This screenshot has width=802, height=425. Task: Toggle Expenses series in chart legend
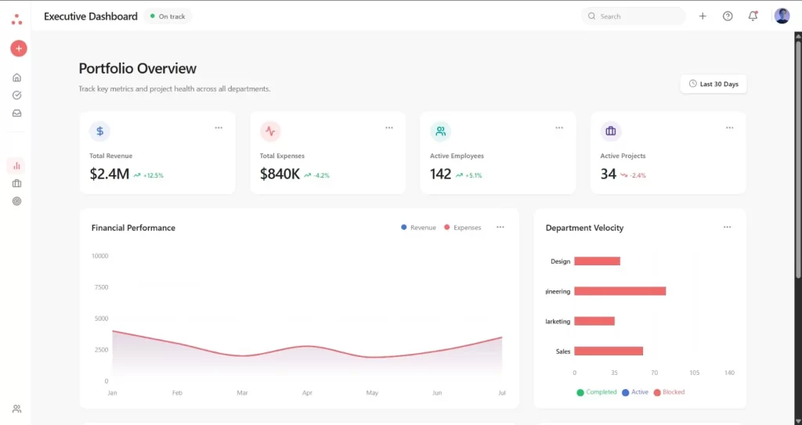462,228
